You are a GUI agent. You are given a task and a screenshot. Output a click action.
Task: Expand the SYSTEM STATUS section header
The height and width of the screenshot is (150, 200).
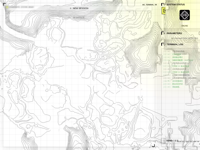tap(176, 4)
